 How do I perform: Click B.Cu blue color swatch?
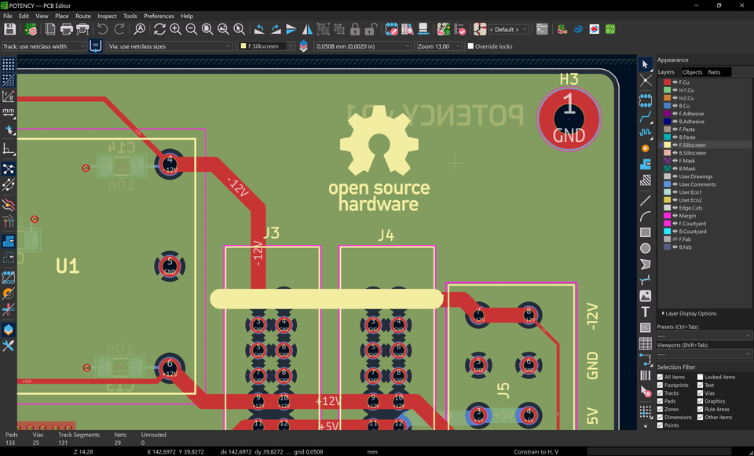tap(667, 106)
